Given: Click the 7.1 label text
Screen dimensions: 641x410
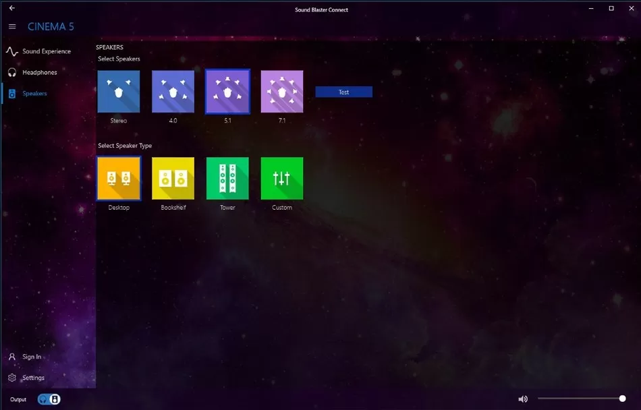Looking at the screenshot, I should tap(282, 121).
